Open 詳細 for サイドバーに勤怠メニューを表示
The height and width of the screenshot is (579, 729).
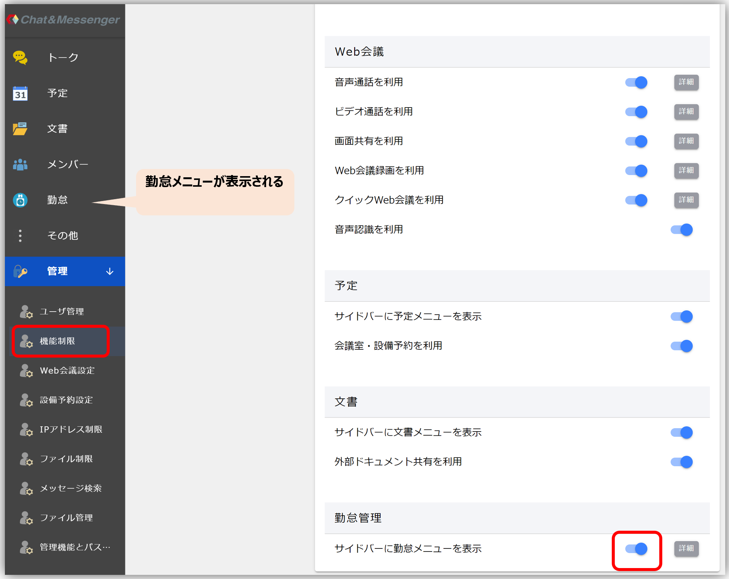point(686,548)
